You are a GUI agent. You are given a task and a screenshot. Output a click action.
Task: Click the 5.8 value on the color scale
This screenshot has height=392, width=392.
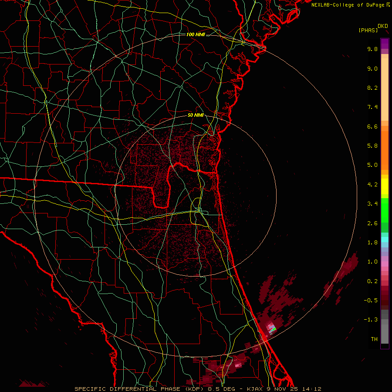[x=372, y=146]
